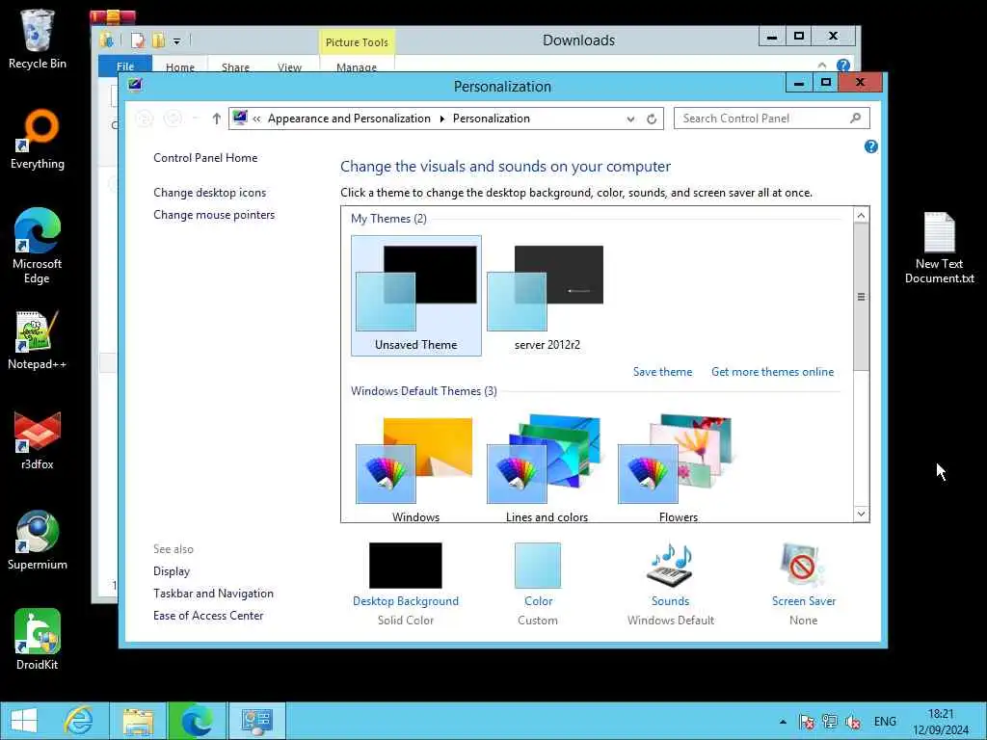This screenshot has width=987, height=740.
Task: Open Taskbar and Navigation link
Action: tap(213, 594)
